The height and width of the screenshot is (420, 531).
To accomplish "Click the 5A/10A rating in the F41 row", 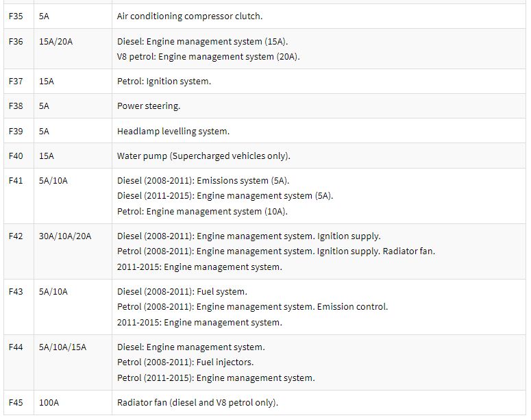I will click(x=53, y=181).
